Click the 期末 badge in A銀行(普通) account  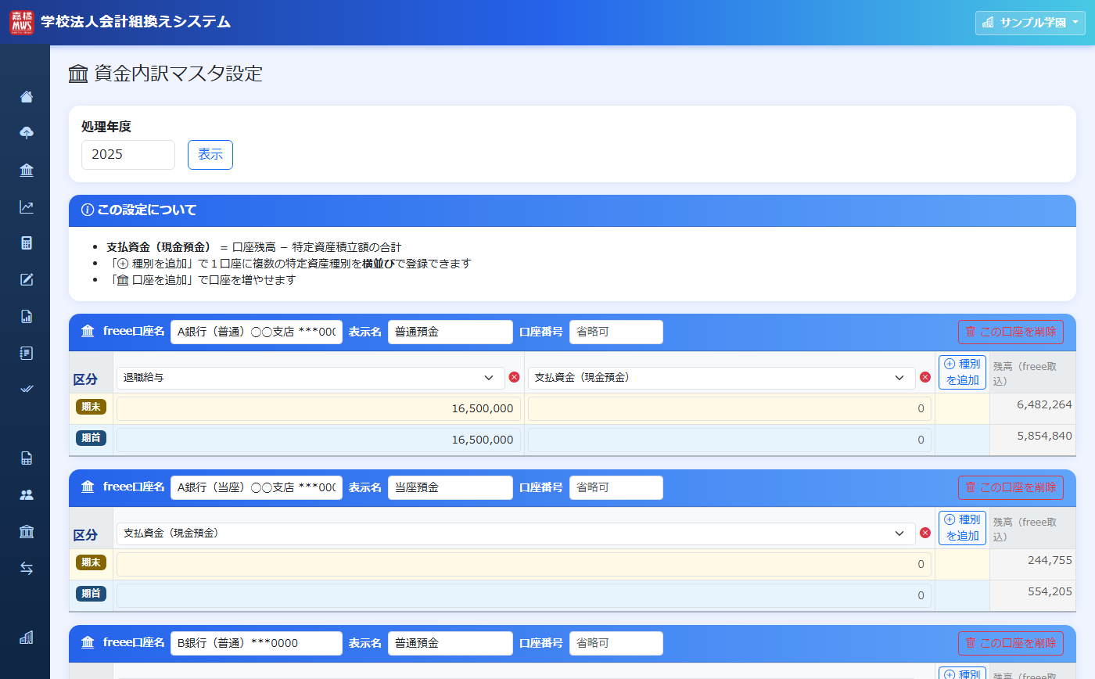(x=91, y=407)
